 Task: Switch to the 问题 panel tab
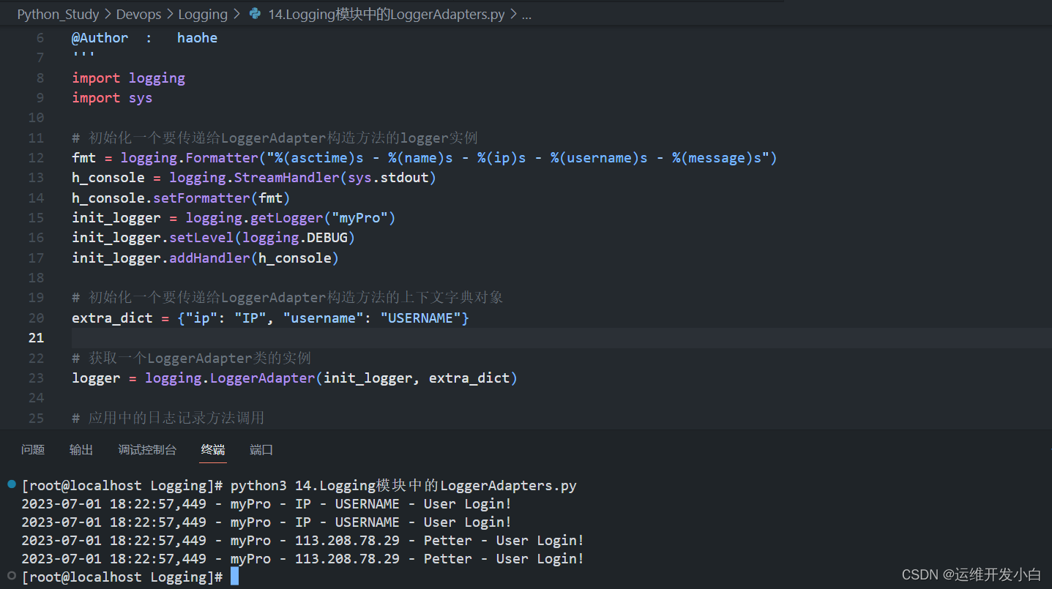33,450
